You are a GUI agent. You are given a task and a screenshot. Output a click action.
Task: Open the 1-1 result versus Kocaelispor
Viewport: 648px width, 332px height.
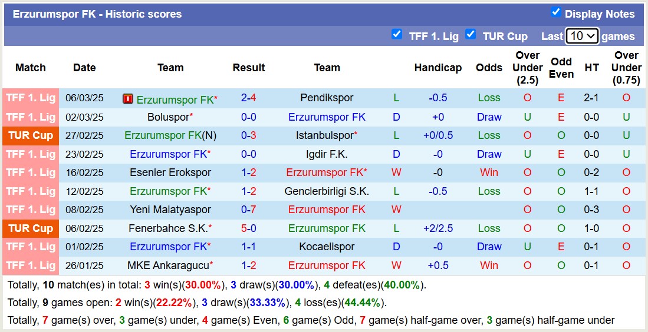[x=248, y=247]
